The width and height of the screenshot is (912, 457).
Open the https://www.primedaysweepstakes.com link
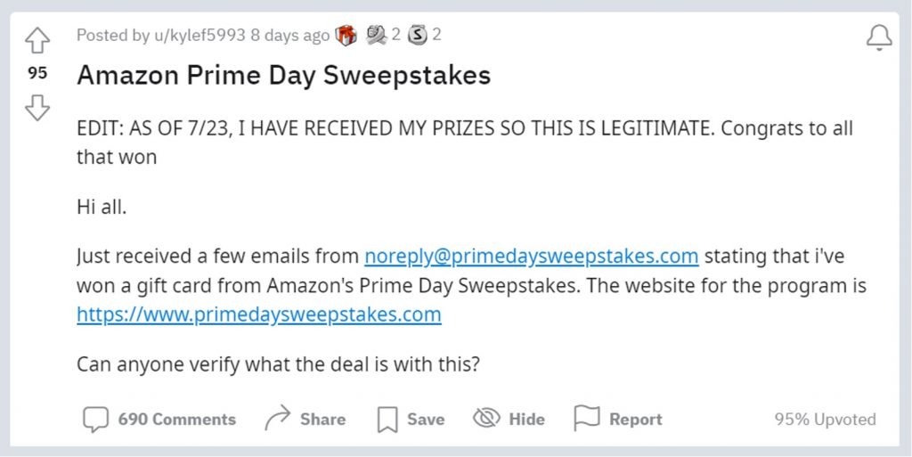258,314
